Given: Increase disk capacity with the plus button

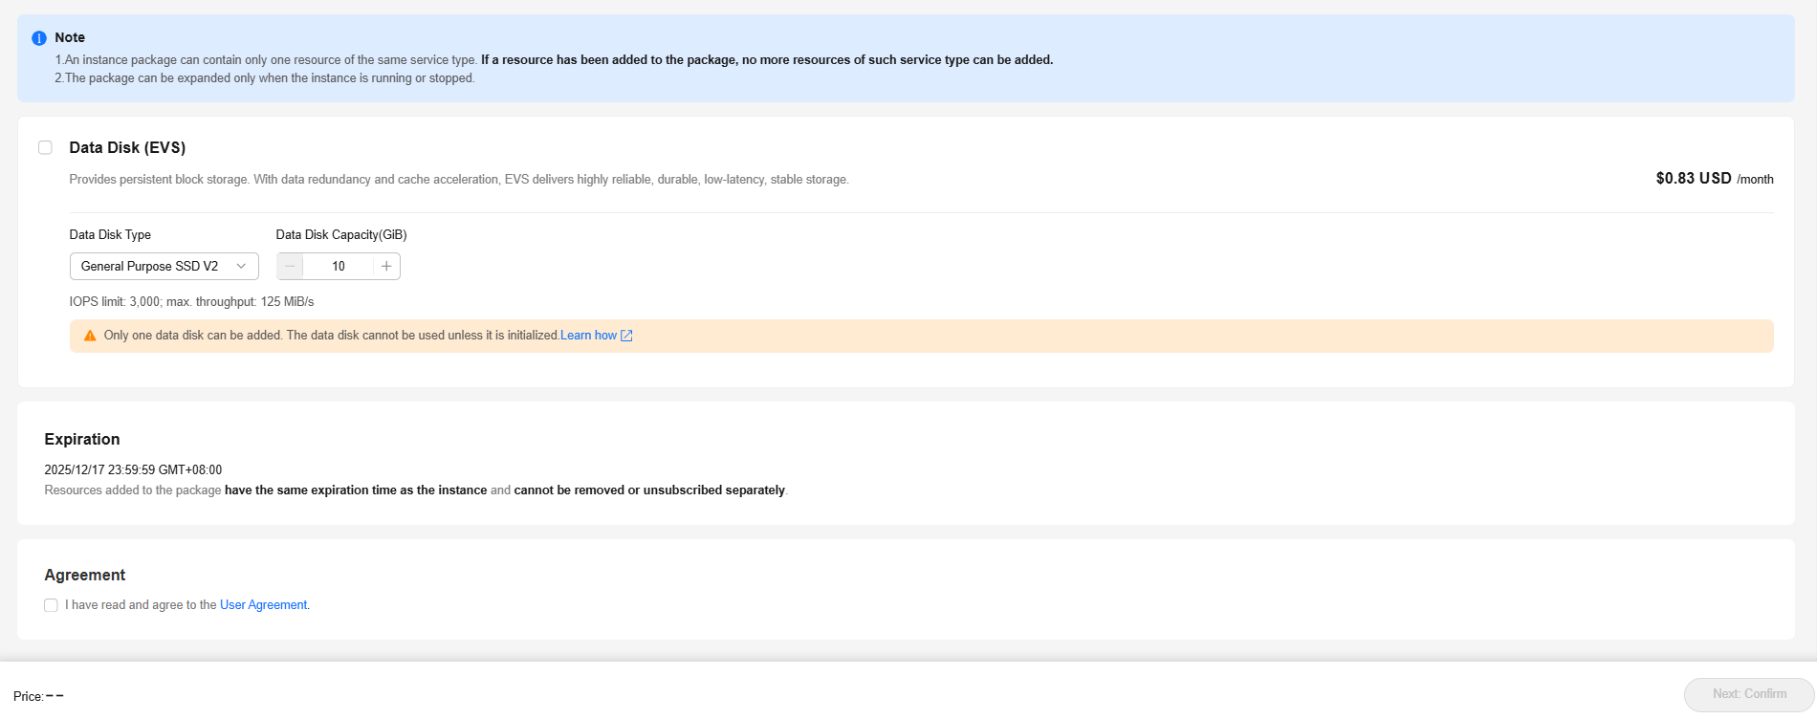Looking at the screenshot, I should click(386, 267).
